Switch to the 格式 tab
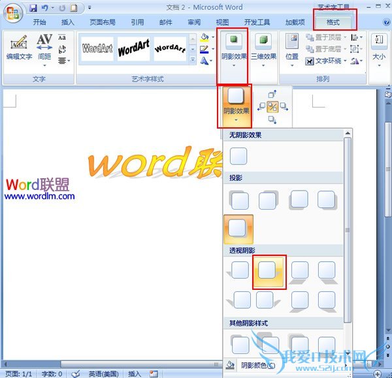Screen dimensions: 392x378 click(333, 22)
